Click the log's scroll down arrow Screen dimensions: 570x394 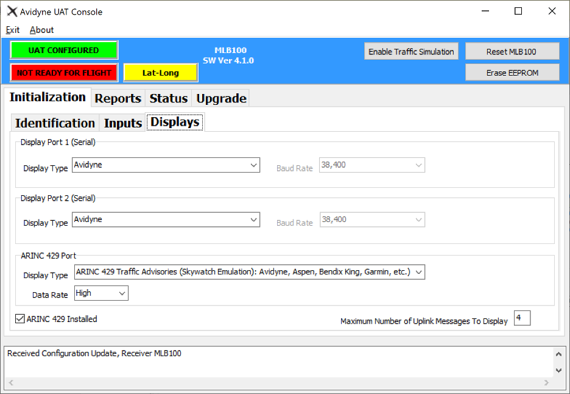click(x=558, y=370)
